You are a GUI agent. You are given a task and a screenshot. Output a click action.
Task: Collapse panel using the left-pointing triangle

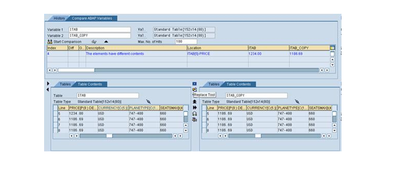(x=48, y=89)
